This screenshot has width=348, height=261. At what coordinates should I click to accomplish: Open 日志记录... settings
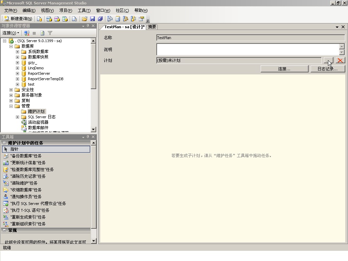point(327,68)
